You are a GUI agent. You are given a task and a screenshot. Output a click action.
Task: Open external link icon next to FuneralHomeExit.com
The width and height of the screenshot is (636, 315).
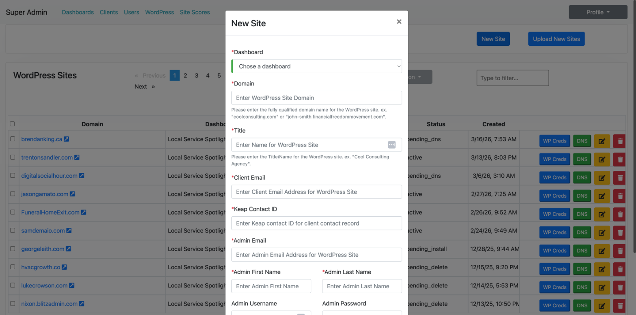click(x=84, y=212)
